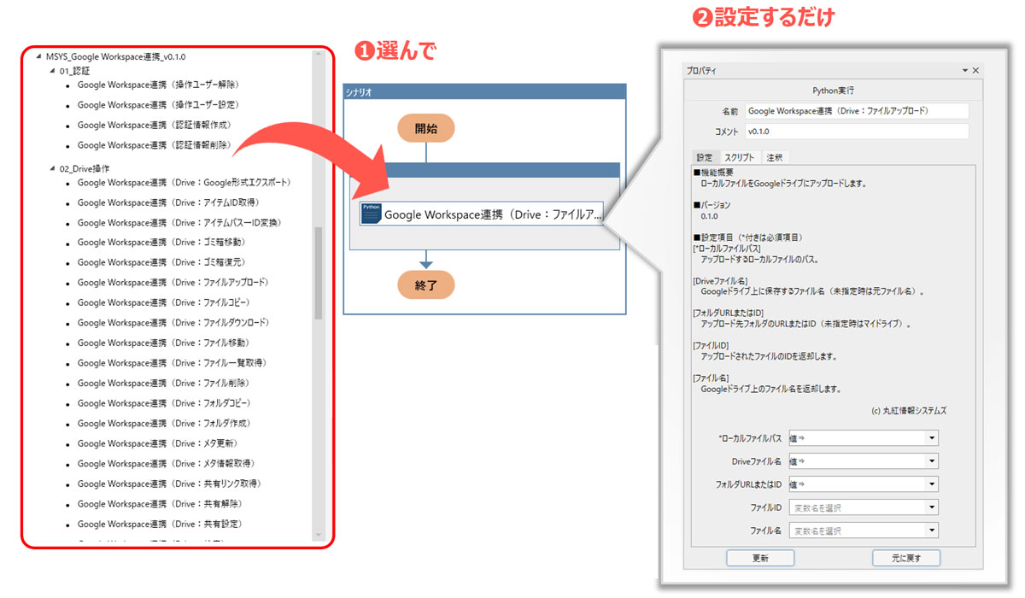This screenshot has width=1025, height=598.
Task: Select tree item Drive:フォルダ作成
Action: point(164,424)
